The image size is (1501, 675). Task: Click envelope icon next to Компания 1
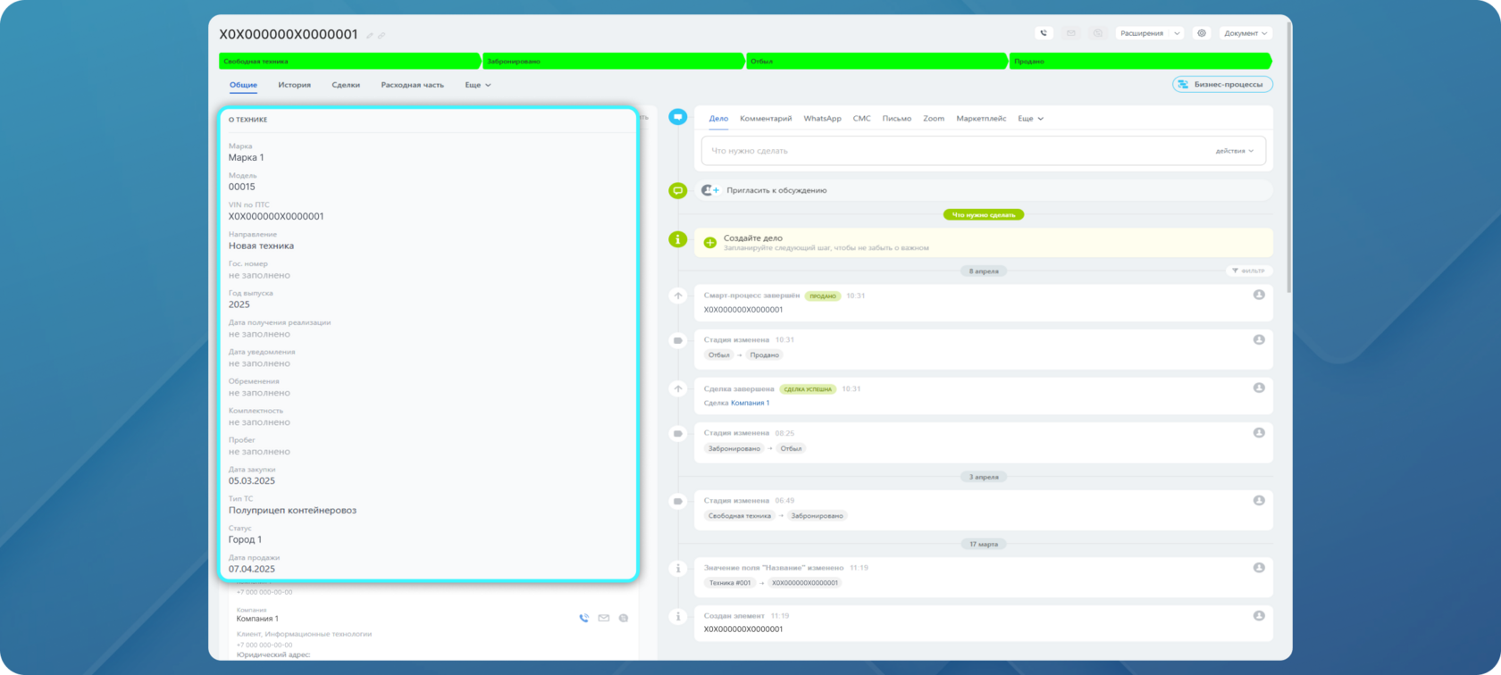point(604,618)
